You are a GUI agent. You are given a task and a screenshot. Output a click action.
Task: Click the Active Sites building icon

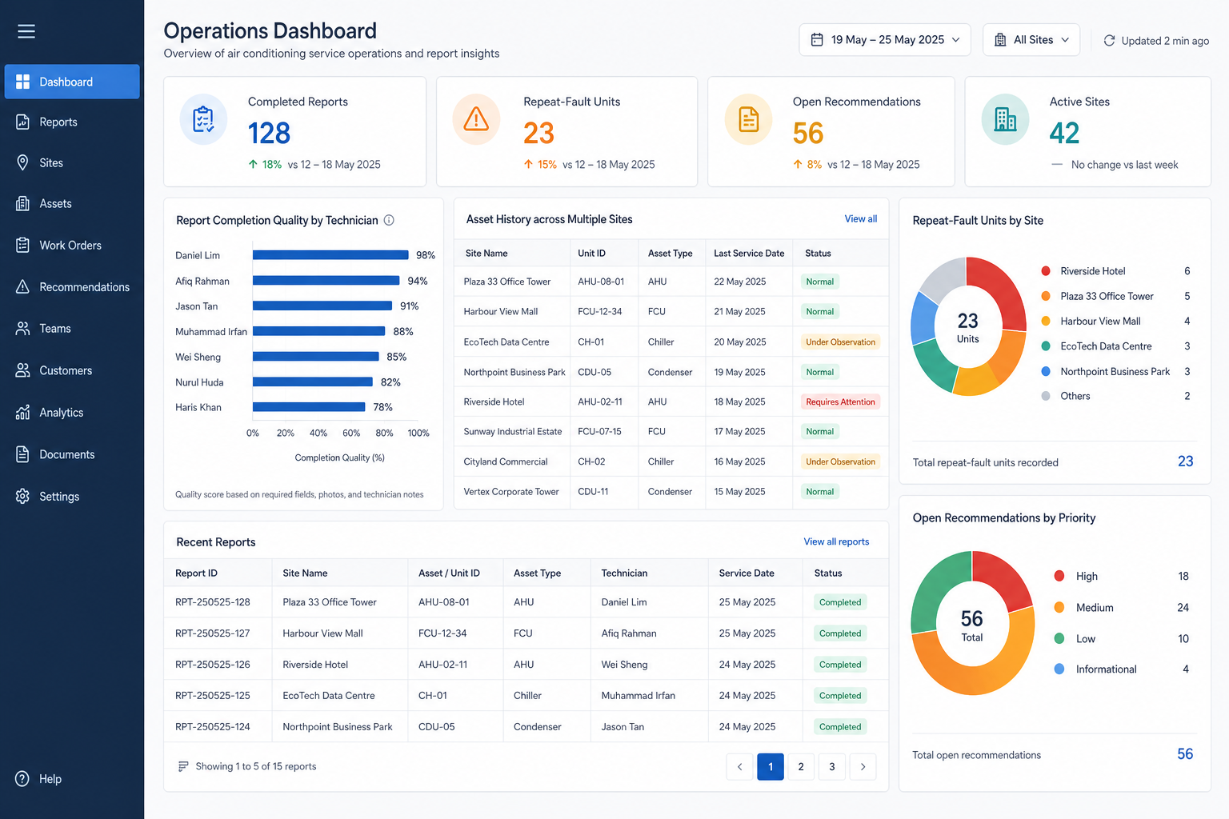(x=1005, y=119)
